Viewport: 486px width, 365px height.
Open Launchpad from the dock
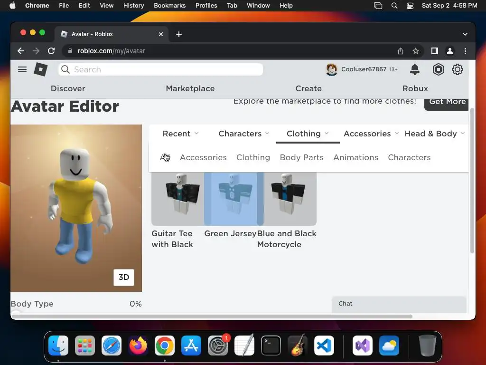point(85,346)
